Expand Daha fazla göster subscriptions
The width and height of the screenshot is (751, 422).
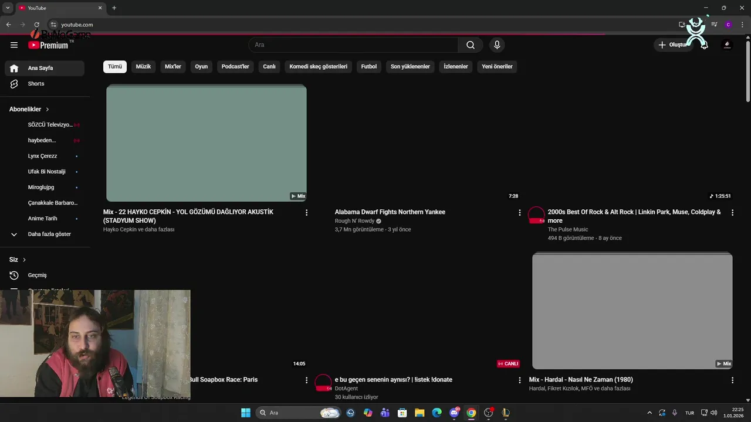point(45,234)
